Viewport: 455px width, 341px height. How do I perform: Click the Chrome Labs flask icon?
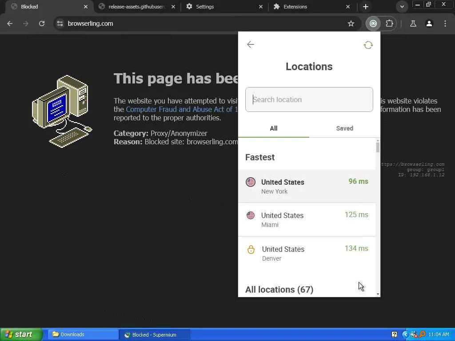point(413,24)
